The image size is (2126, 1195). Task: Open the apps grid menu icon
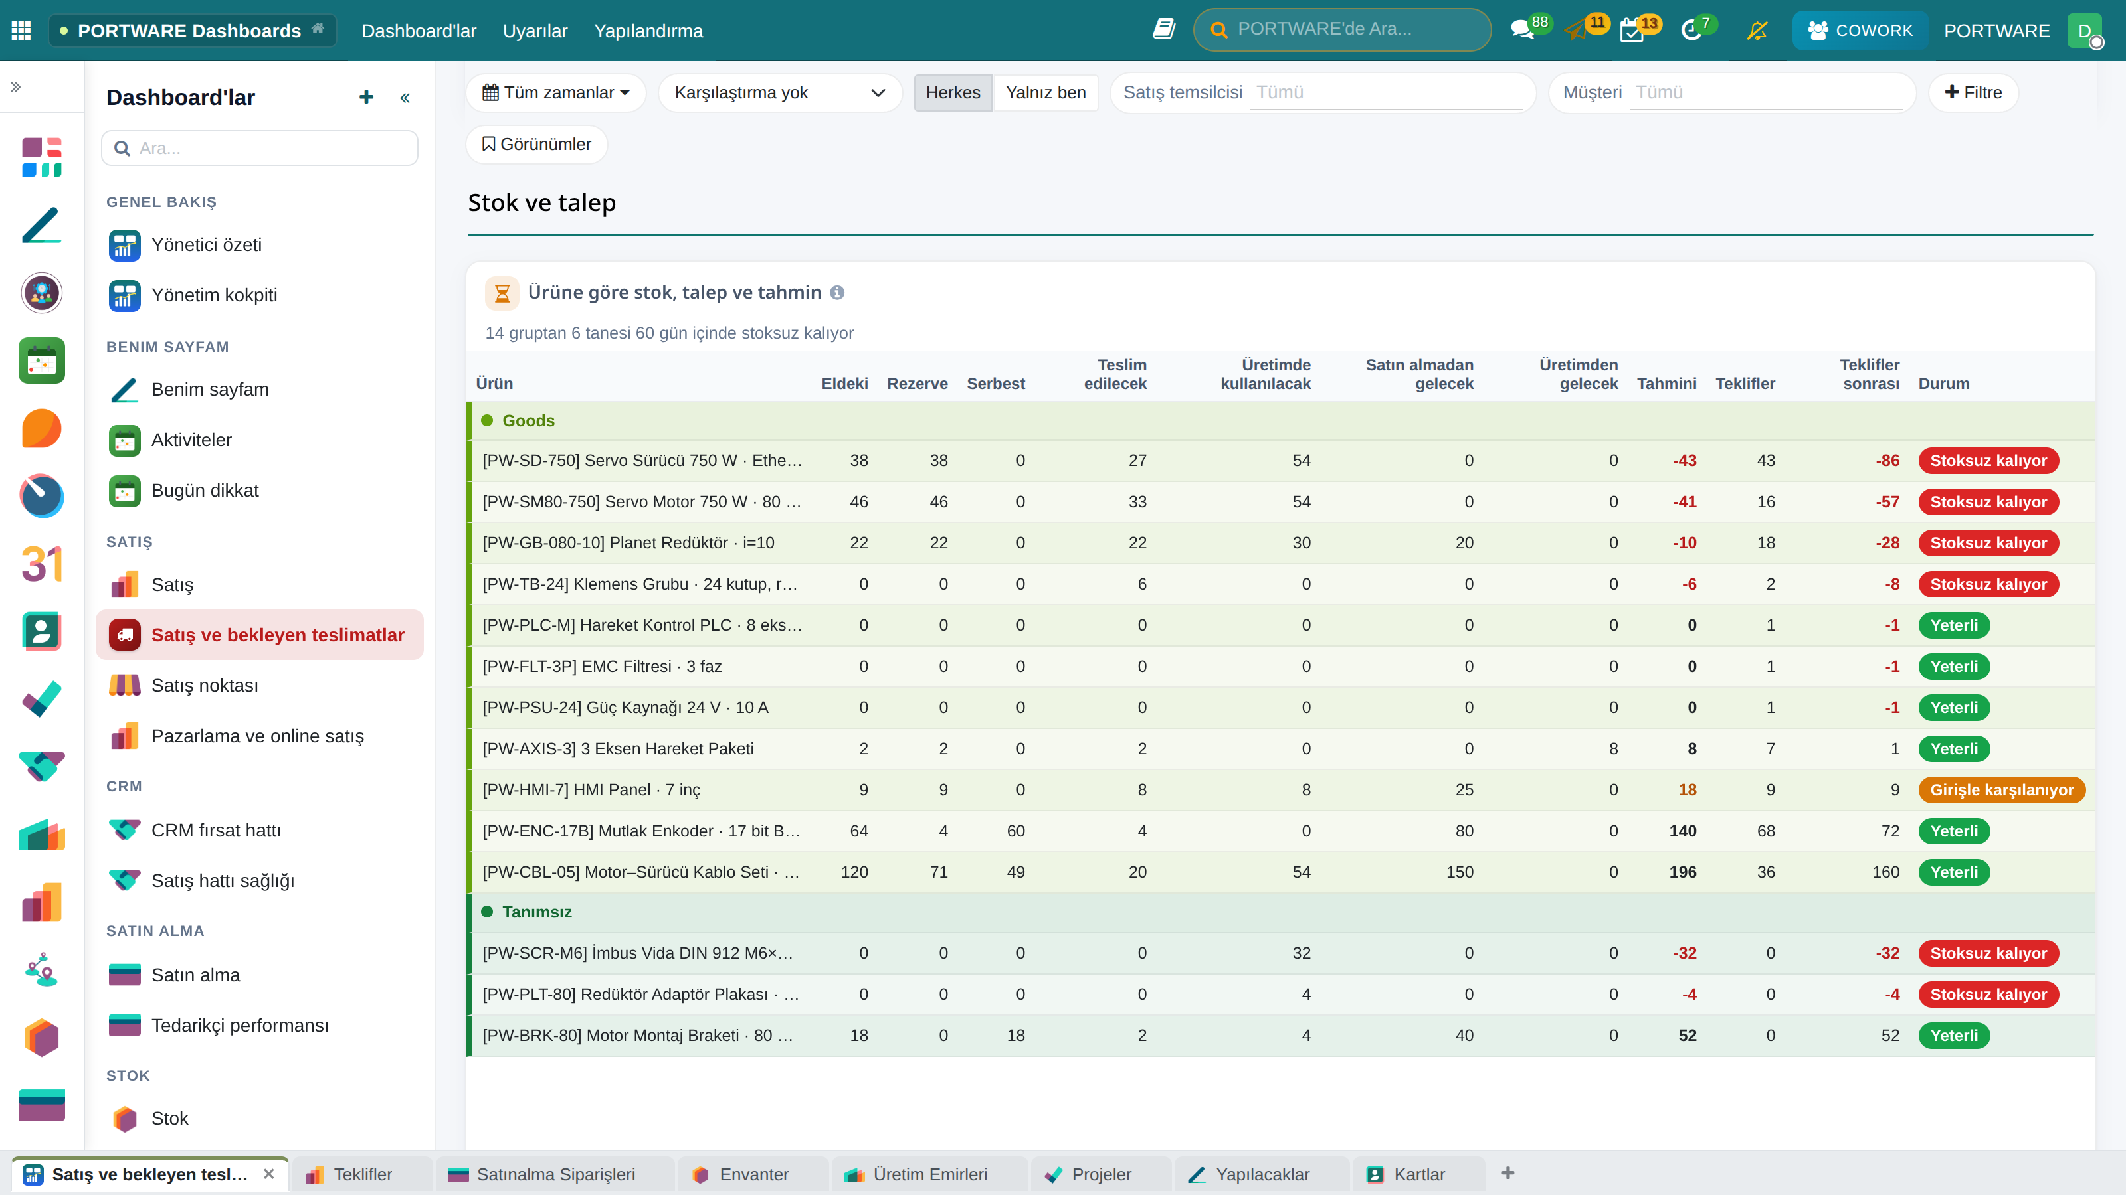(x=21, y=31)
